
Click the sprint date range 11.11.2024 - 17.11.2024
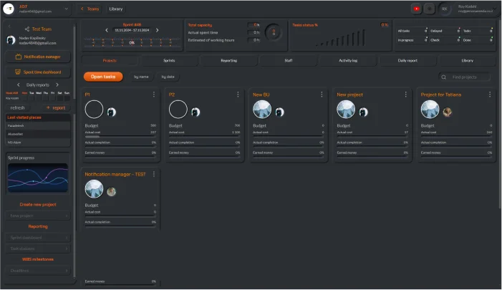coord(132,30)
